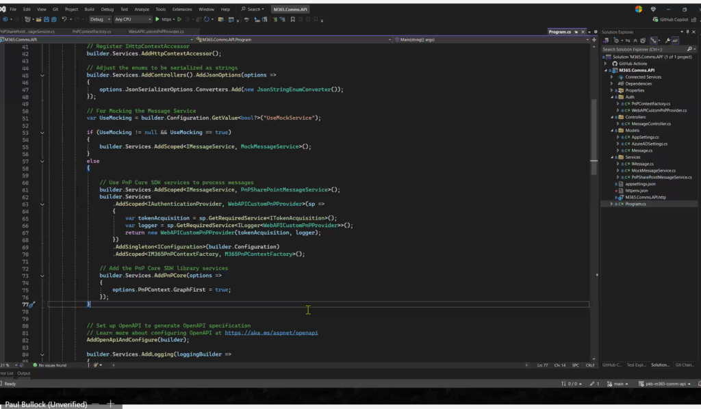Open the Debug configuration dropdown
The height and width of the screenshot is (409, 701).
(100, 19)
